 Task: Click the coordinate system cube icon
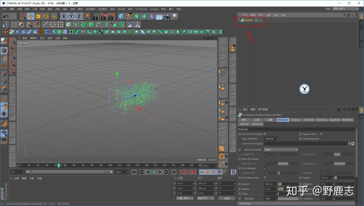87,16
